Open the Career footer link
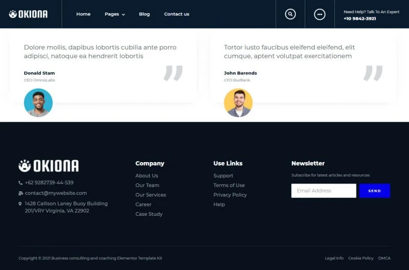This screenshot has width=409, height=270. click(x=143, y=205)
